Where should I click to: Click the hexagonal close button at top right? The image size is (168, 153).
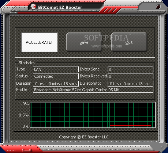pyautogui.click(x=158, y=7)
